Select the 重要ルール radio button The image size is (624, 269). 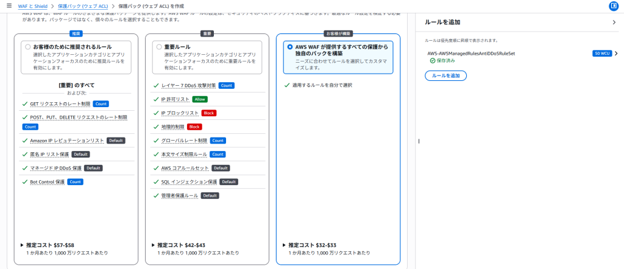159,46
